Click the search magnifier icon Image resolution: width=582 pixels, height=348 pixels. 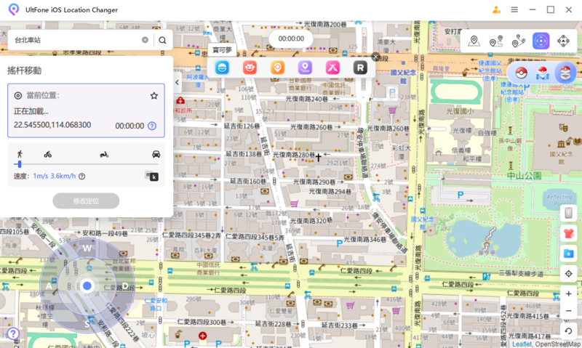pos(162,40)
